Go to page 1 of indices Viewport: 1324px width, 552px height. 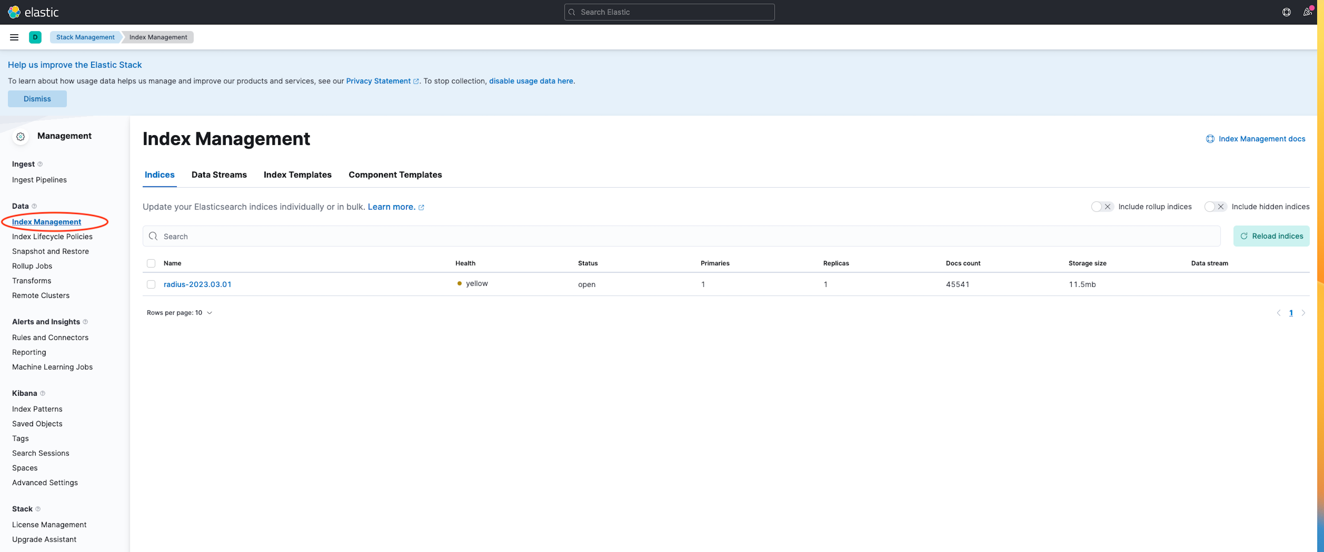coord(1290,313)
